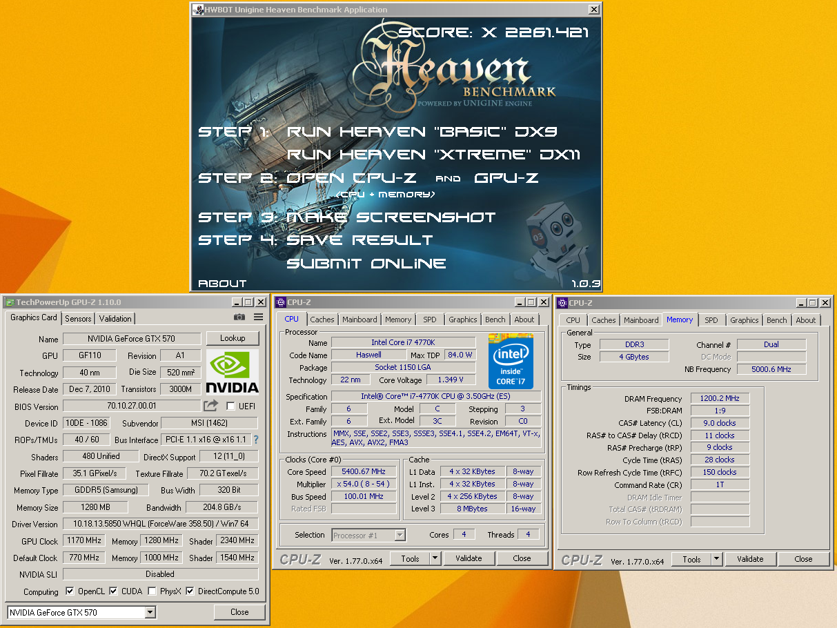
Task: Click the GPU-Z title bar icon
Action: (x=10, y=302)
